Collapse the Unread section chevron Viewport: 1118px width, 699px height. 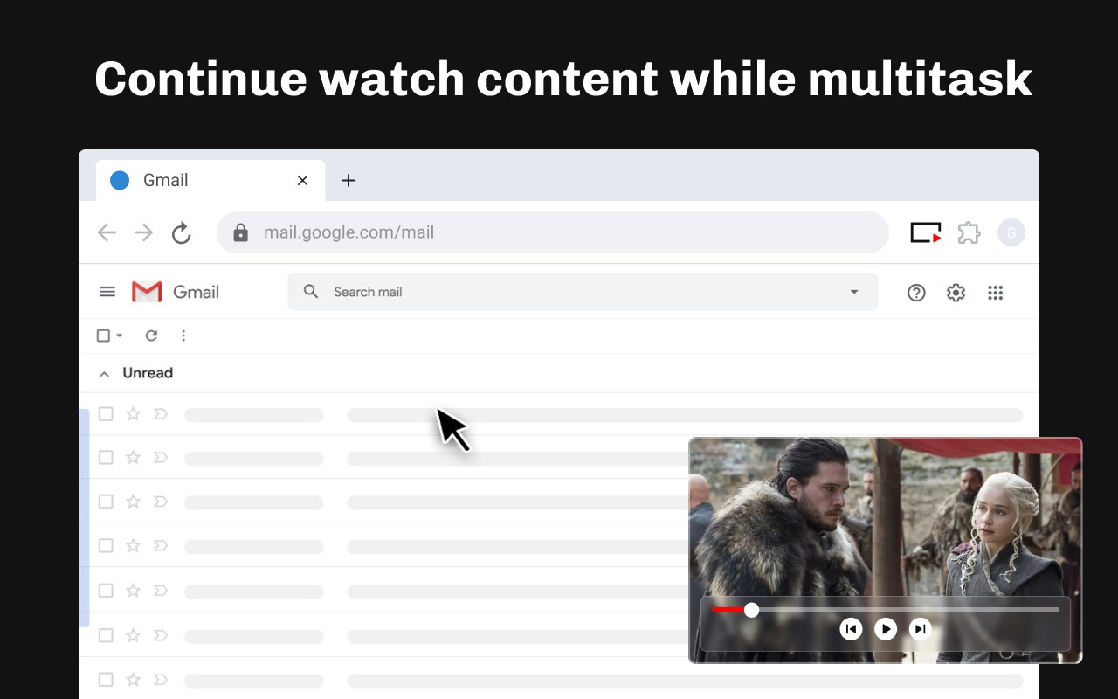104,374
